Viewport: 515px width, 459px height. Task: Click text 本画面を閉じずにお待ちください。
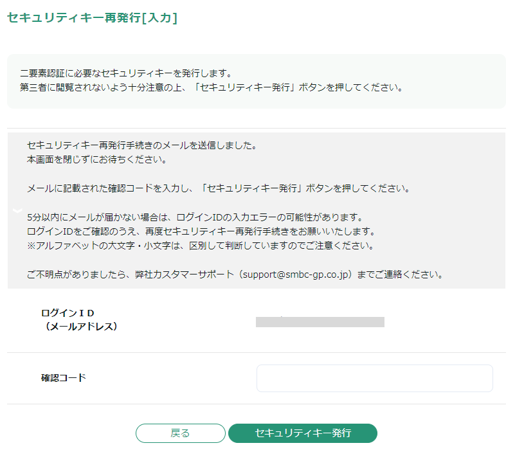[97, 159]
